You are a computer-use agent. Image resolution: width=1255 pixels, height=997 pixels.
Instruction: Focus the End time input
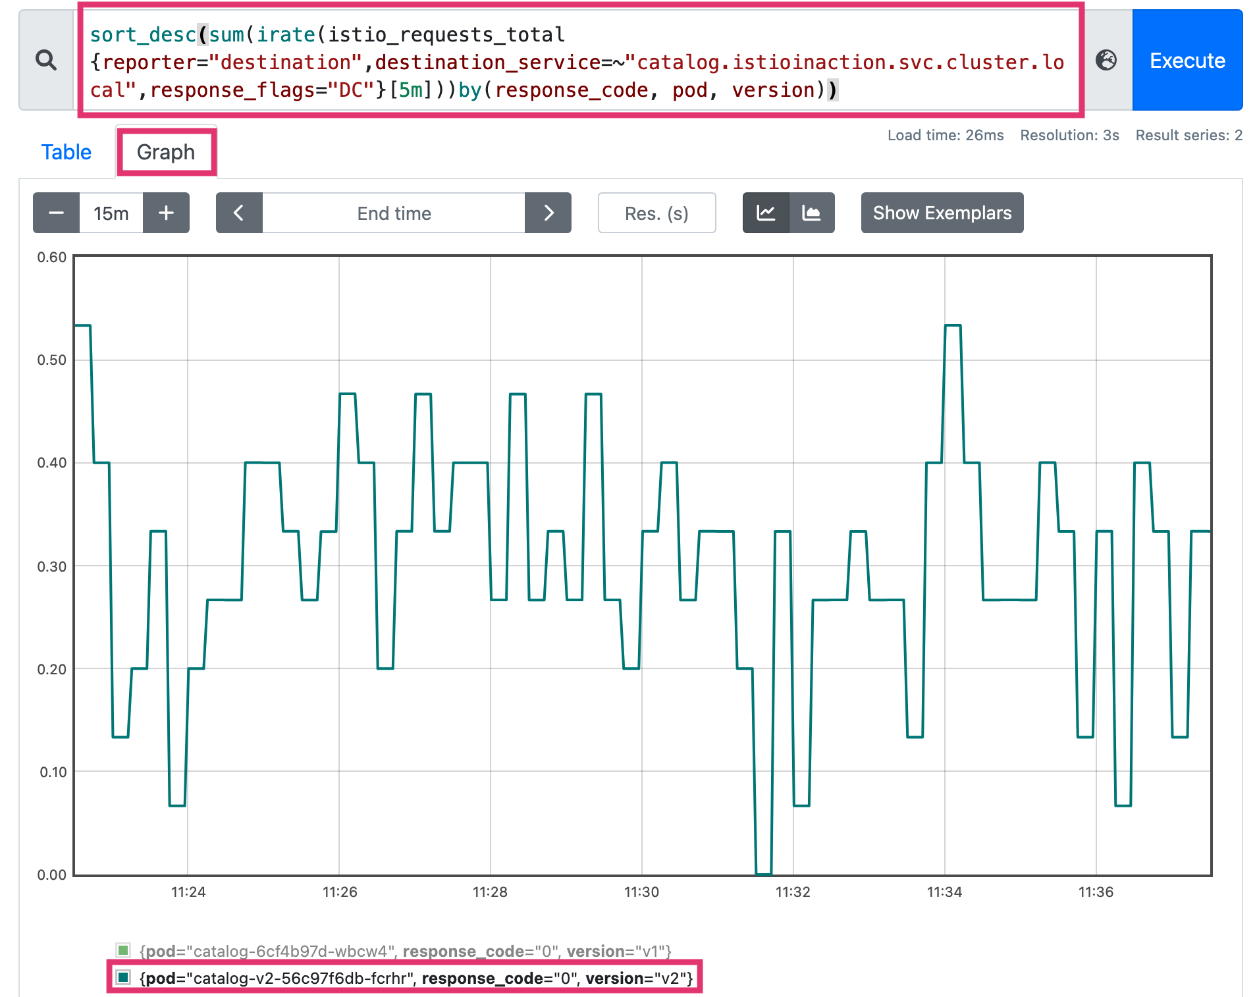pyautogui.click(x=394, y=213)
